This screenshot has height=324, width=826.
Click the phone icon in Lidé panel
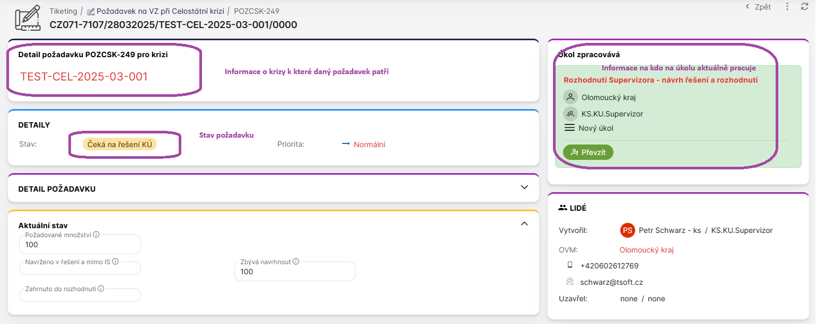[570, 265]
